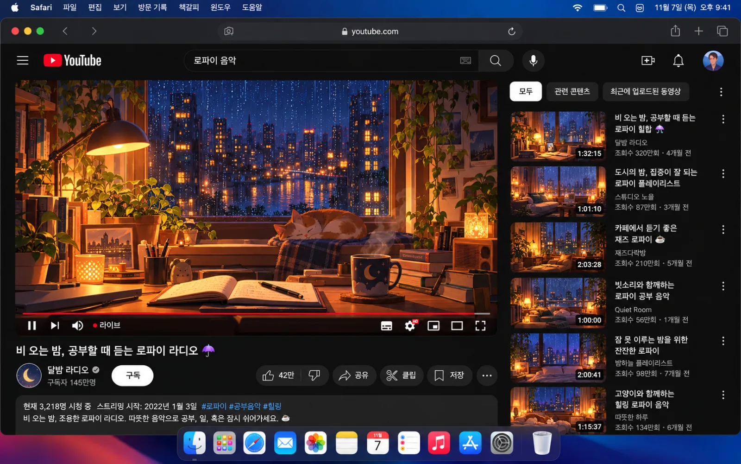Screen dimensions: 741x464
Task: Enter full screen on the video
Action: point(481,326)
